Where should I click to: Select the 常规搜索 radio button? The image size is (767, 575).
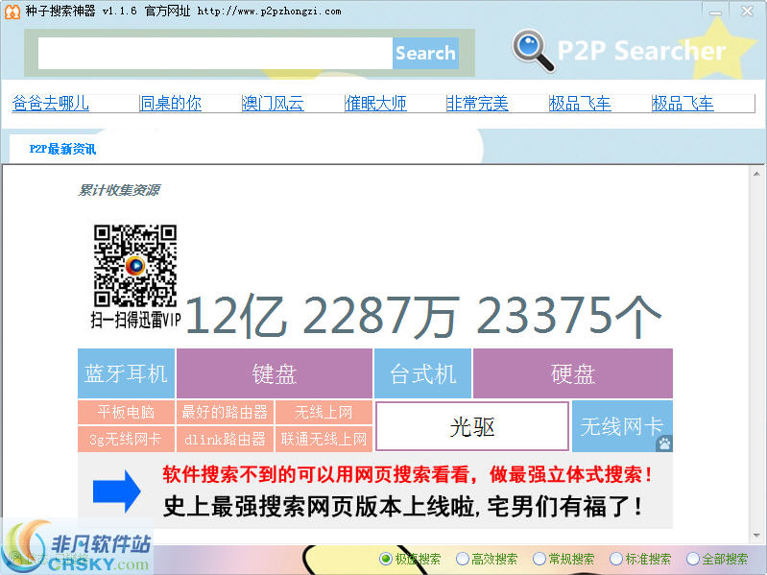pyautogui.click(x=563, y=559)
